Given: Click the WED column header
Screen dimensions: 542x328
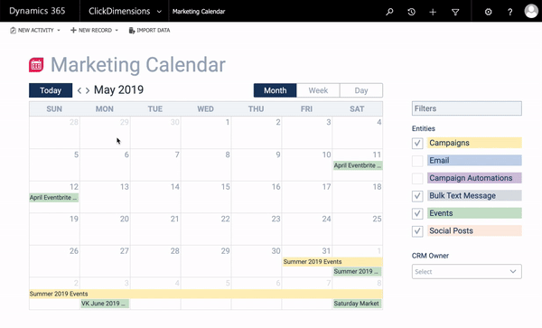Looking at the screenshot, I should [x=205, y=109].
